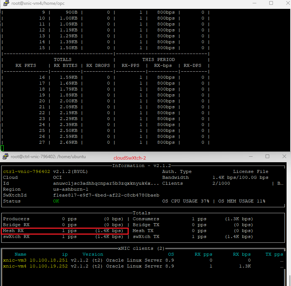Click the OS CPU USAGE 37% text
Screen dimensions: 291x286
pyautogui.click(x=186, y=201)
